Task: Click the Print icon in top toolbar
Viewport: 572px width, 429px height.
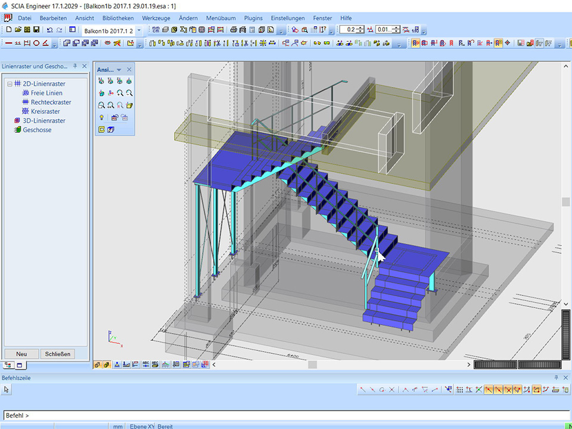Action: (x=234, y=30)
